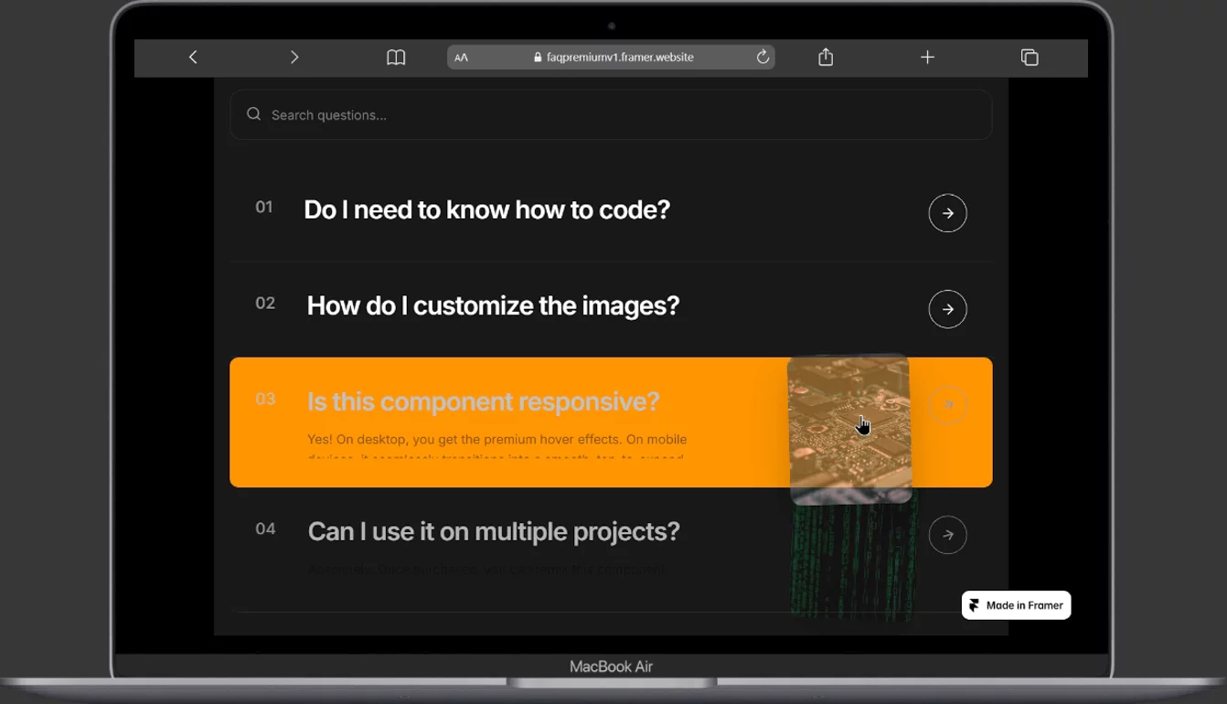Viewport: 1227px width, 704px height.
Task: Collapse the arrow for "Is this component responsive?"
Action: pyautogui.click(x=948, y=405)
